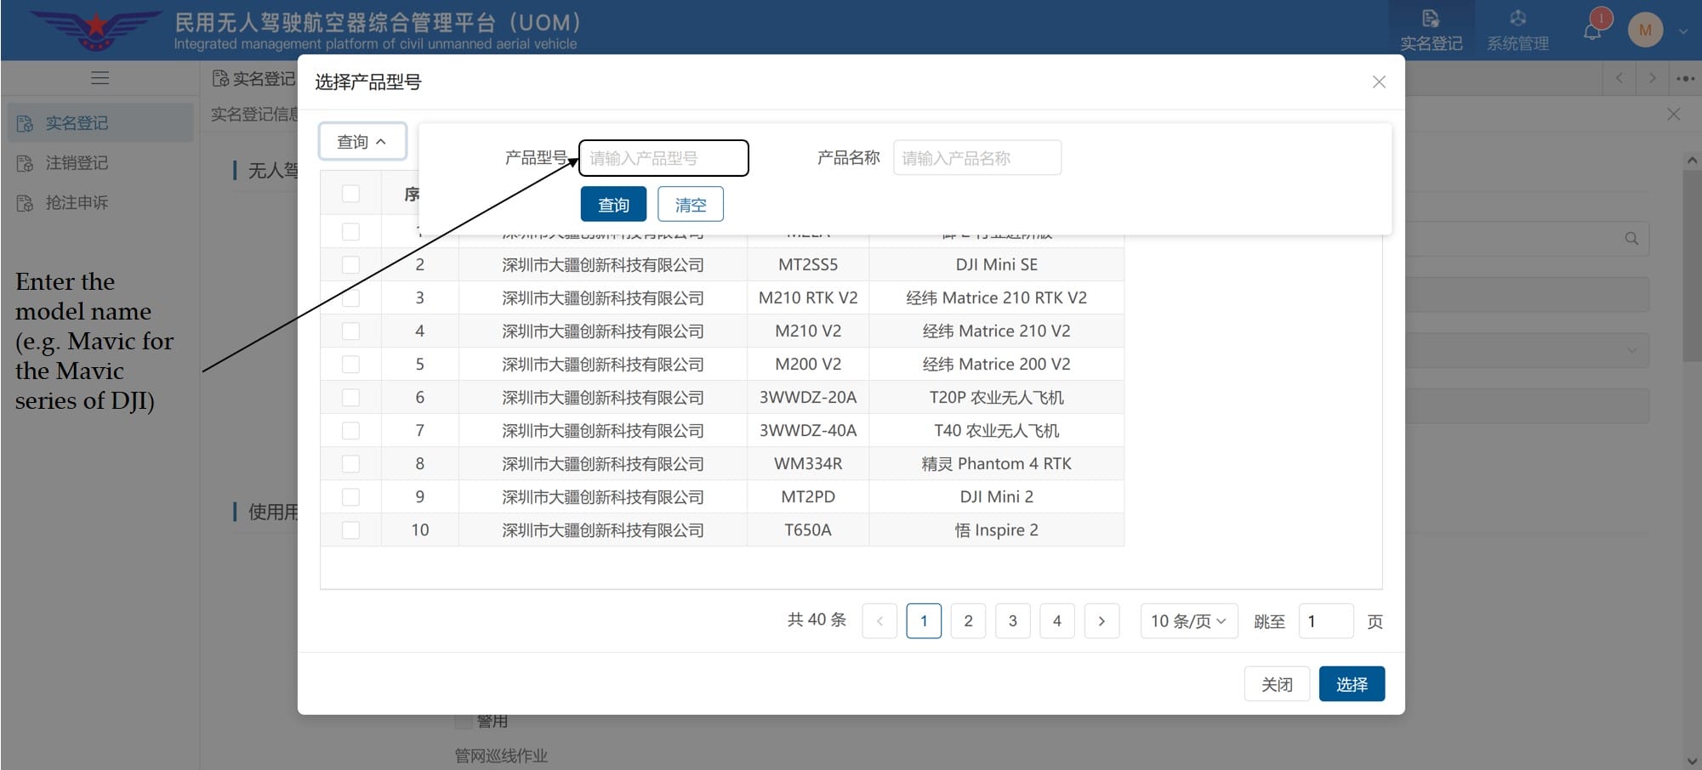1702x770 pixels.
Task: Check the row 6 3WWDZ-20A checkbox
Action: click(350, 398)
